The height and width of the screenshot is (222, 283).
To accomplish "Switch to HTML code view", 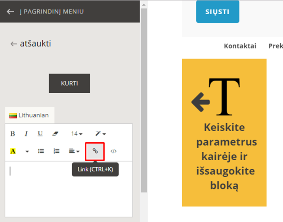I will pyautogui.click(x=113, y=151).
